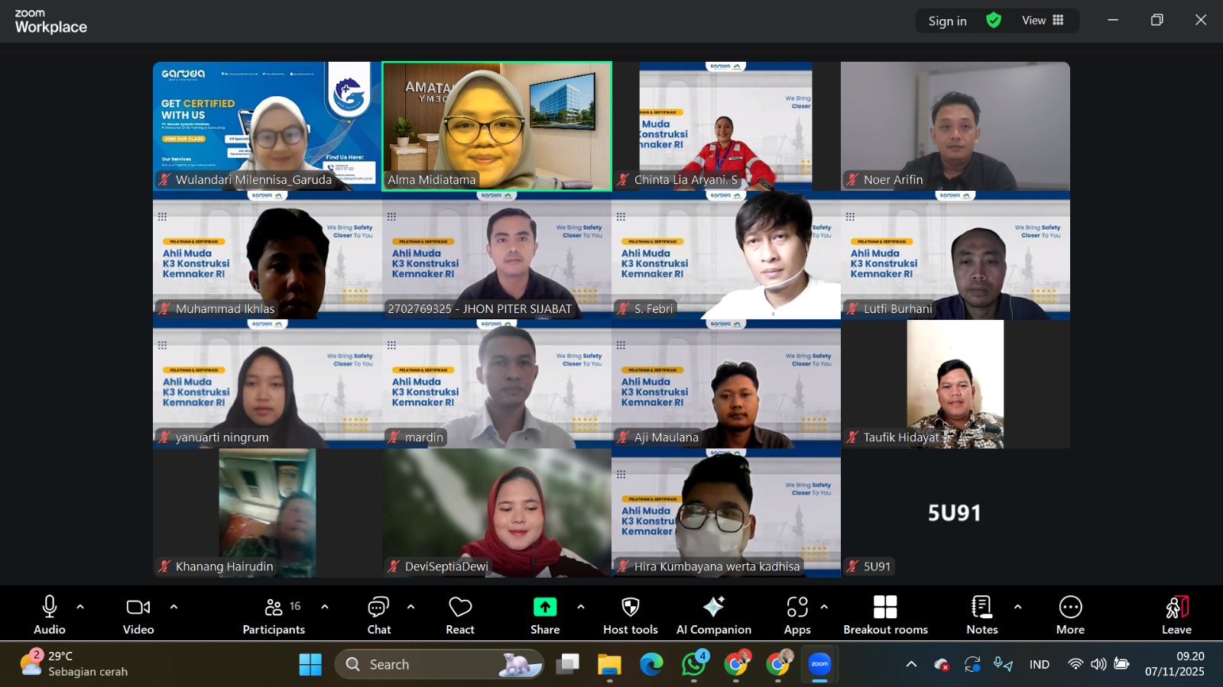This screenshot has height=687, width=1223.
Task: Expand video options arrow
Action: tap(174, 607)
